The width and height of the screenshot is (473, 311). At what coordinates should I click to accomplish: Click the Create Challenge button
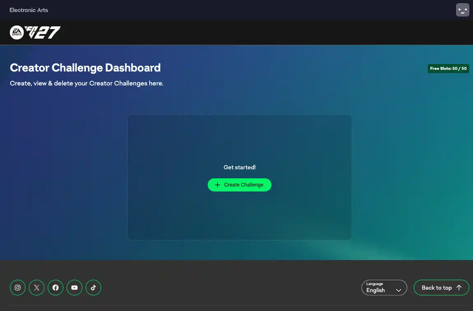[x=239, y=185]
